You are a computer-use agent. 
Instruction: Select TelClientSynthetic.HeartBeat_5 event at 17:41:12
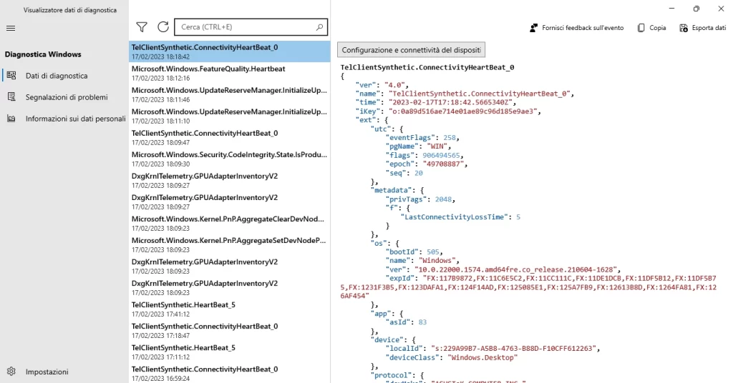(230, 309)
